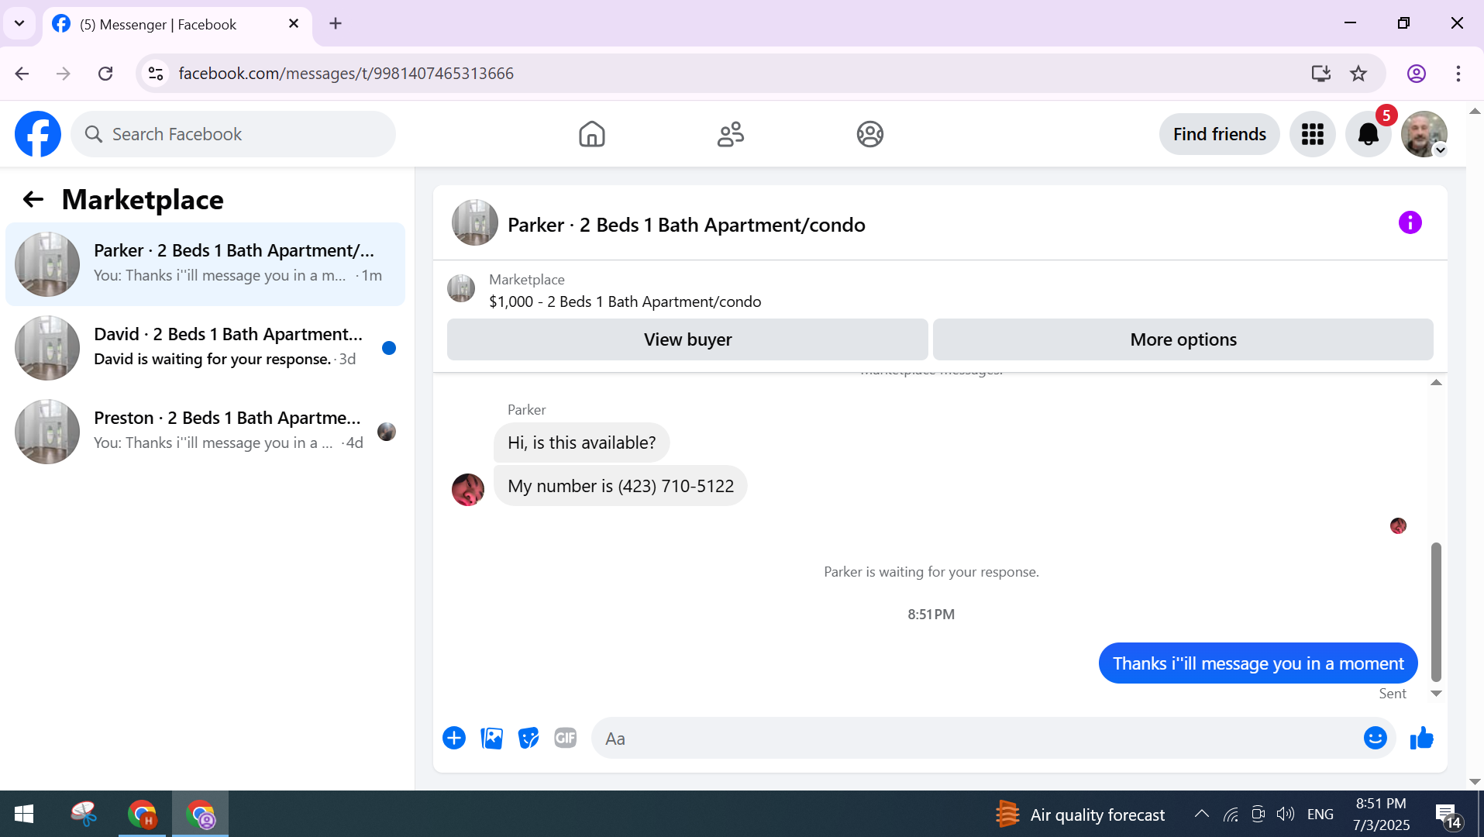The height and width of the screenshot is (837, 1484).
Task: Close the Messenger tab
Action: [x=294, y=24]
